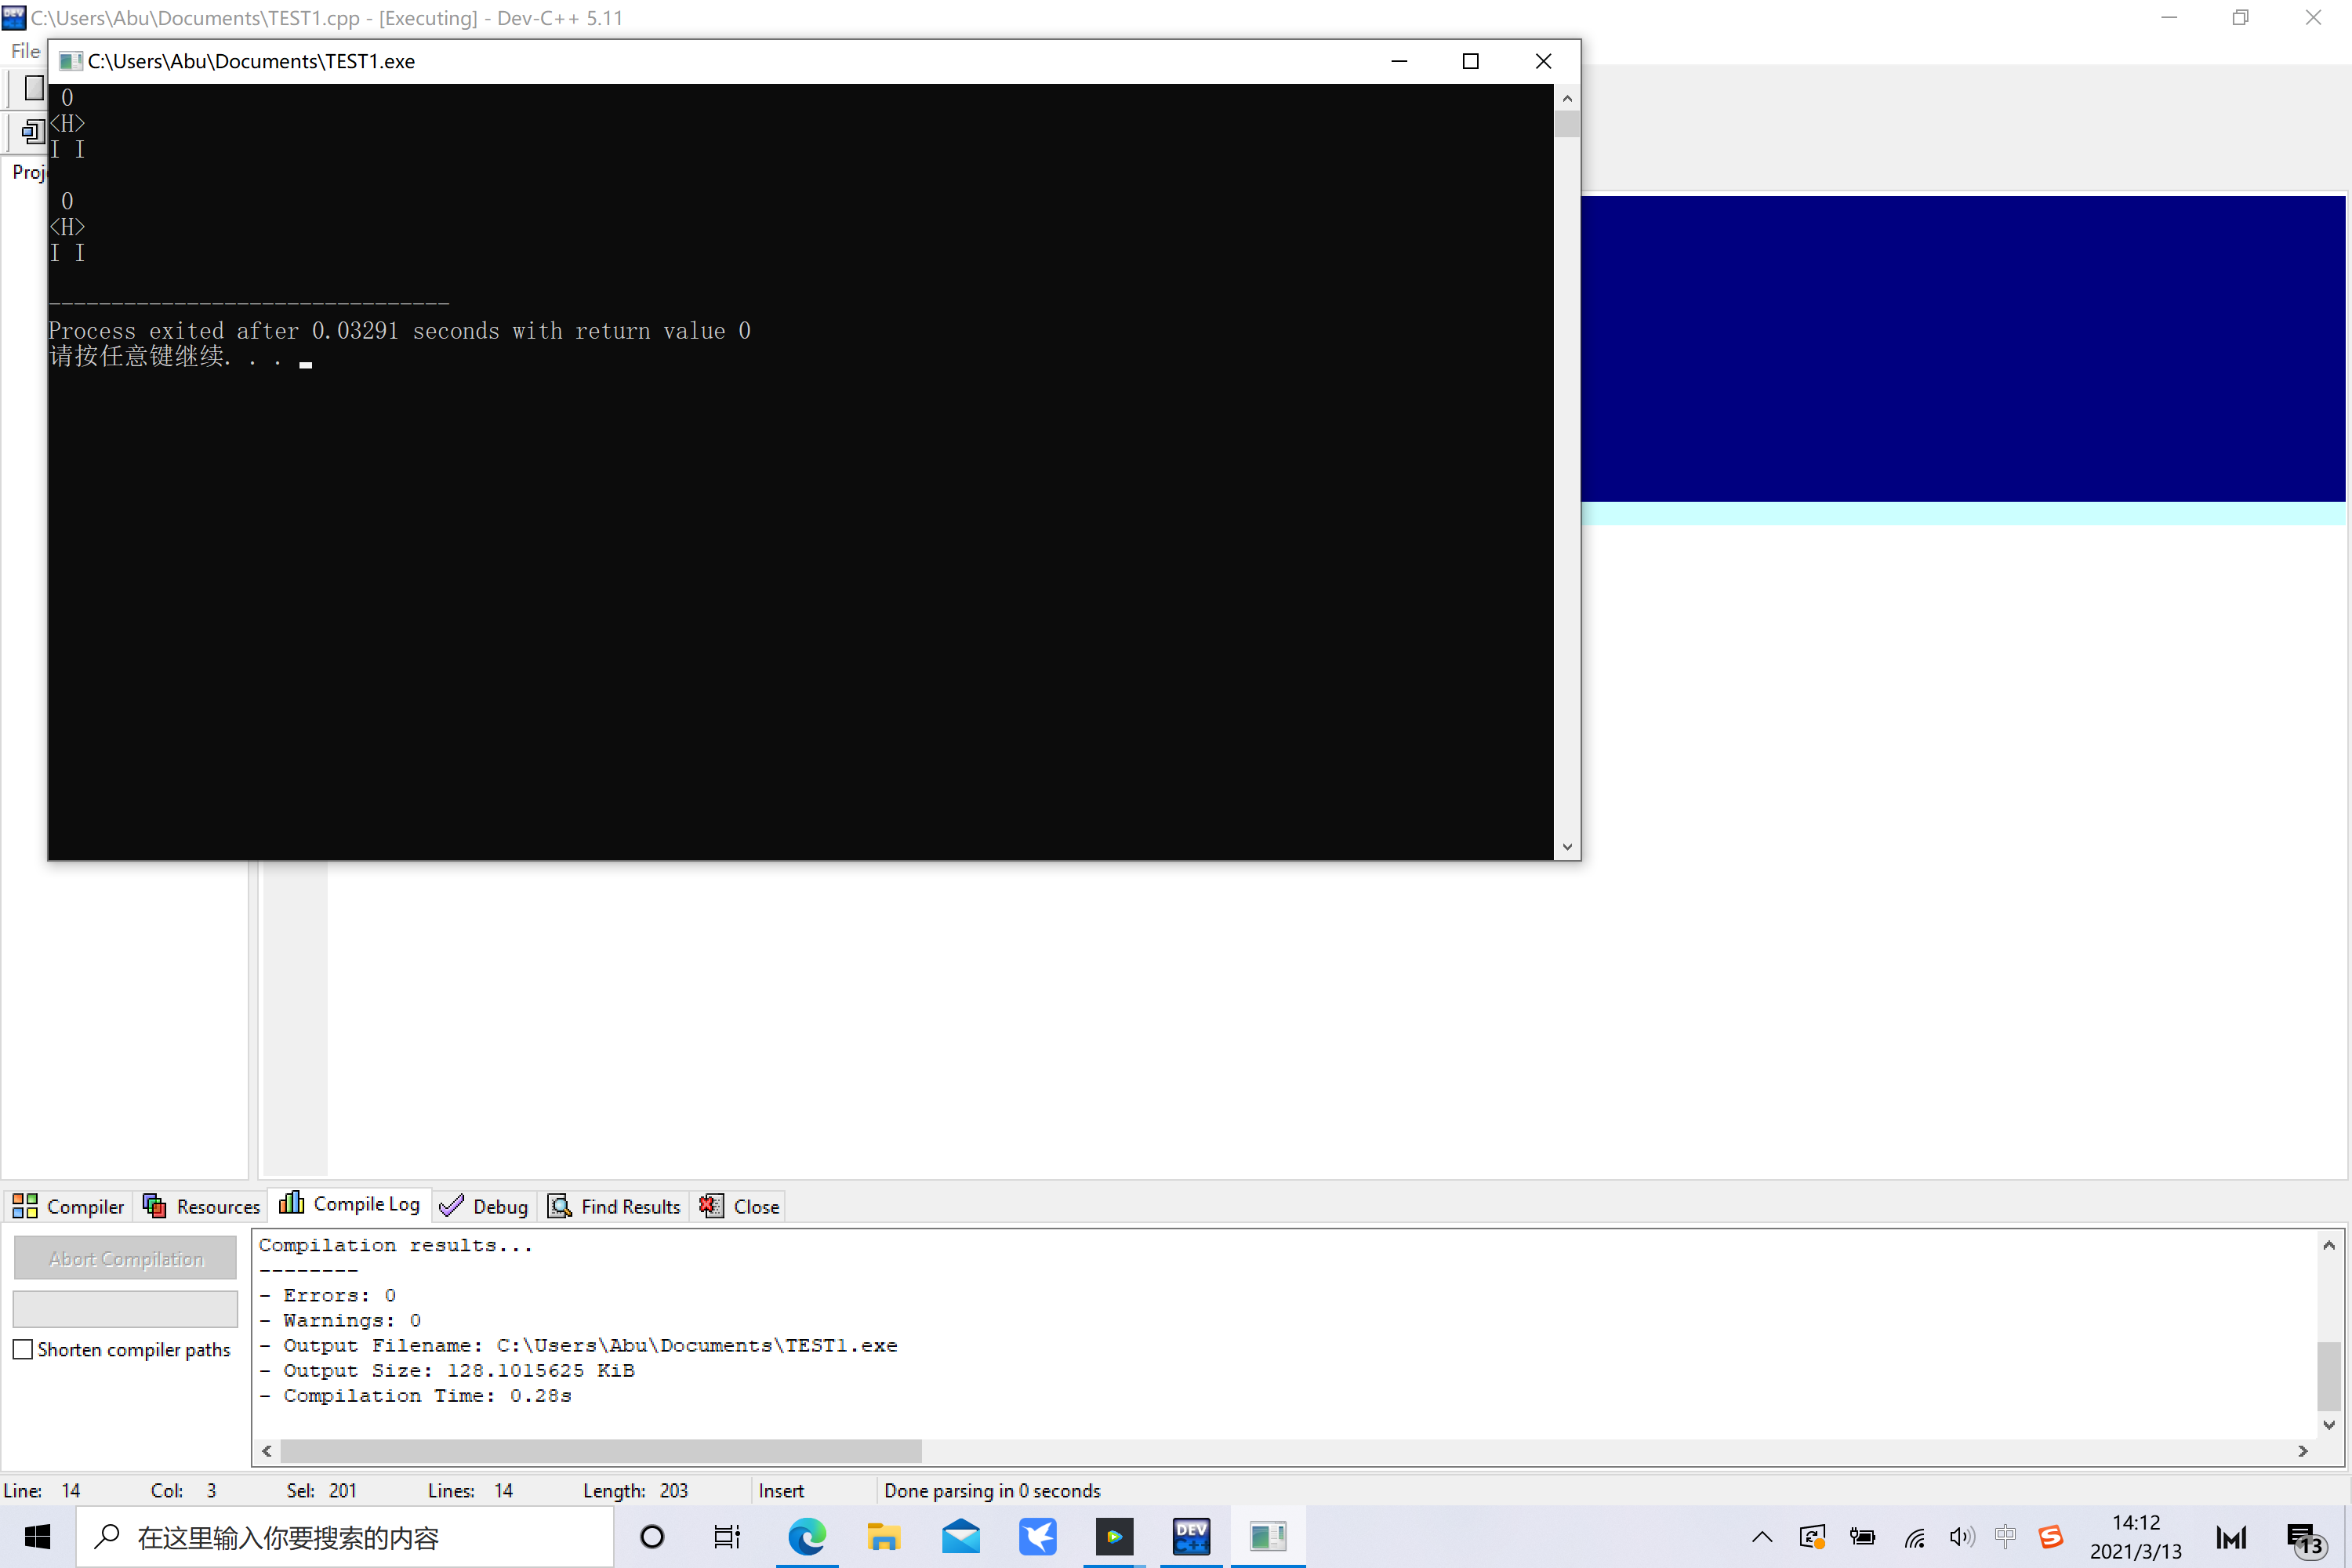Open File Explorer from the taskbar
Image resolution: width=2352 pixels, height=1568 pixels.
pyautogui.click(x=884, y=1536)
